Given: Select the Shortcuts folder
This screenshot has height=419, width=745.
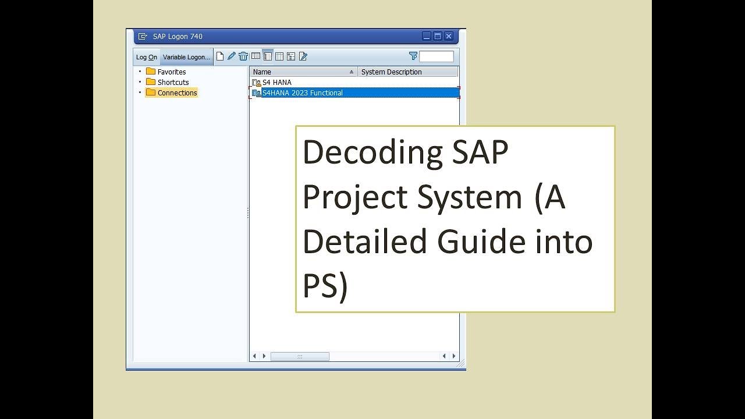Looking at the screenshot, I should (167, 82).
